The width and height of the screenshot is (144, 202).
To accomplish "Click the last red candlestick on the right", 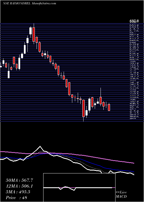I will pyautogui.click(x=109, y=107).
